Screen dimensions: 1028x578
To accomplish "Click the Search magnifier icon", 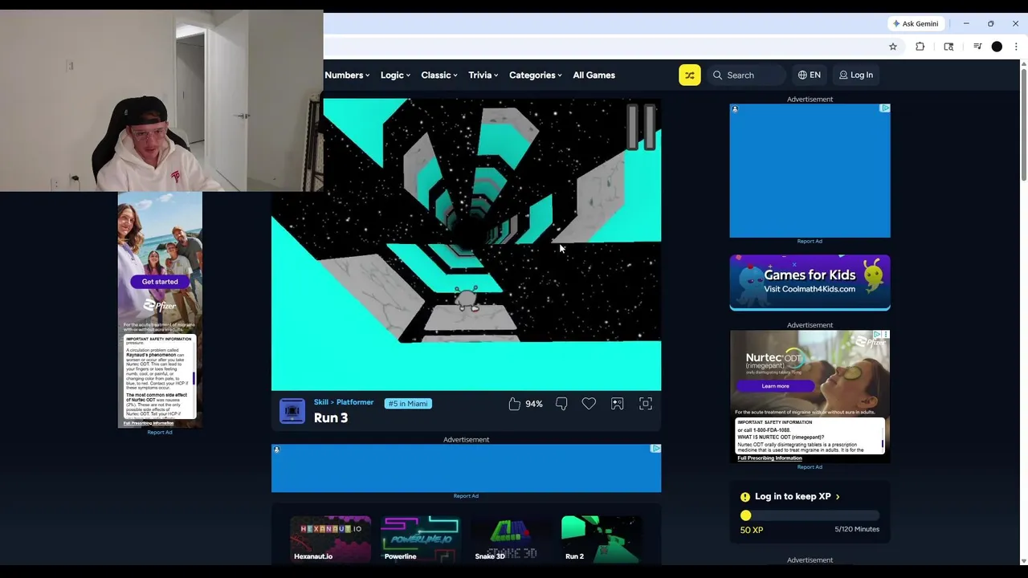I will (717, 75).
